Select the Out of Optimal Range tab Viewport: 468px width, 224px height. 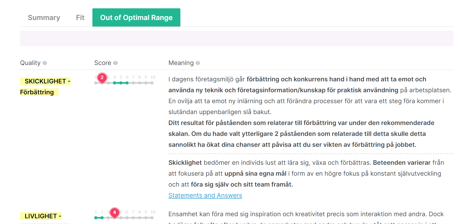pyautogui.click(x=136, y=17)
